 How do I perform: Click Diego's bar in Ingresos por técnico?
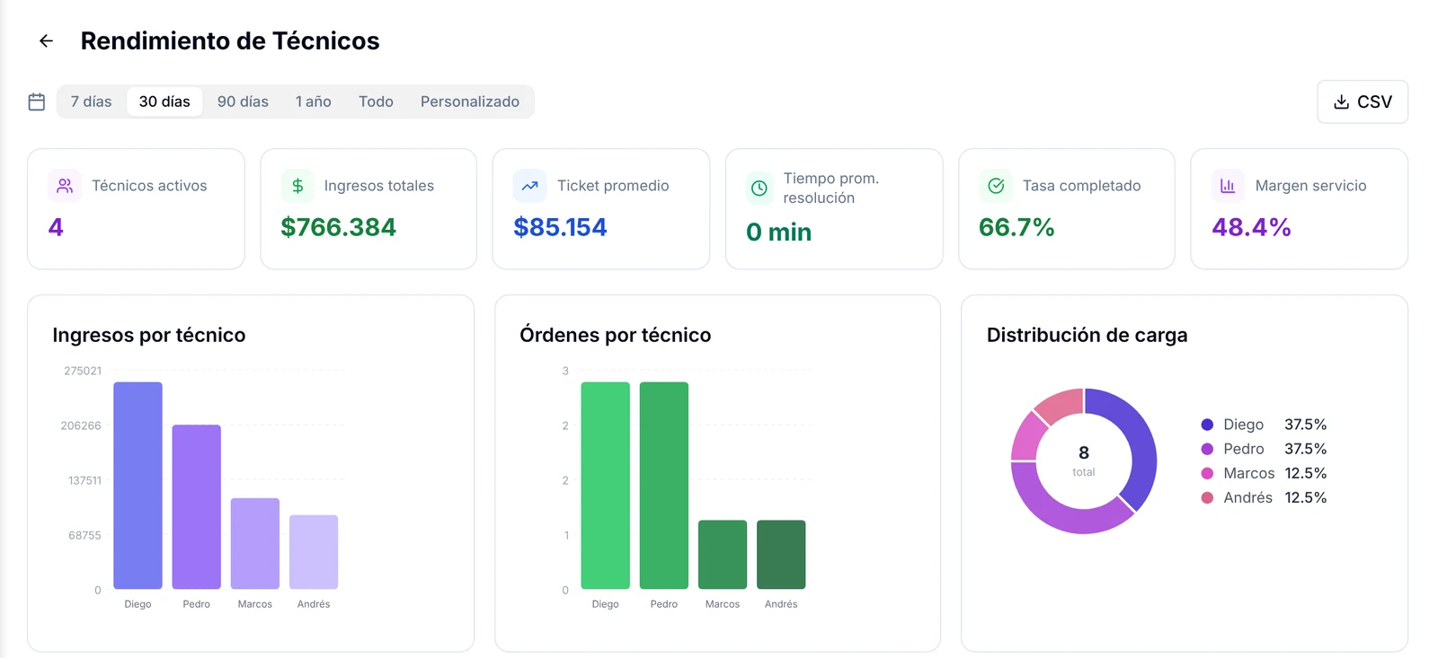[x=138, y=486]
